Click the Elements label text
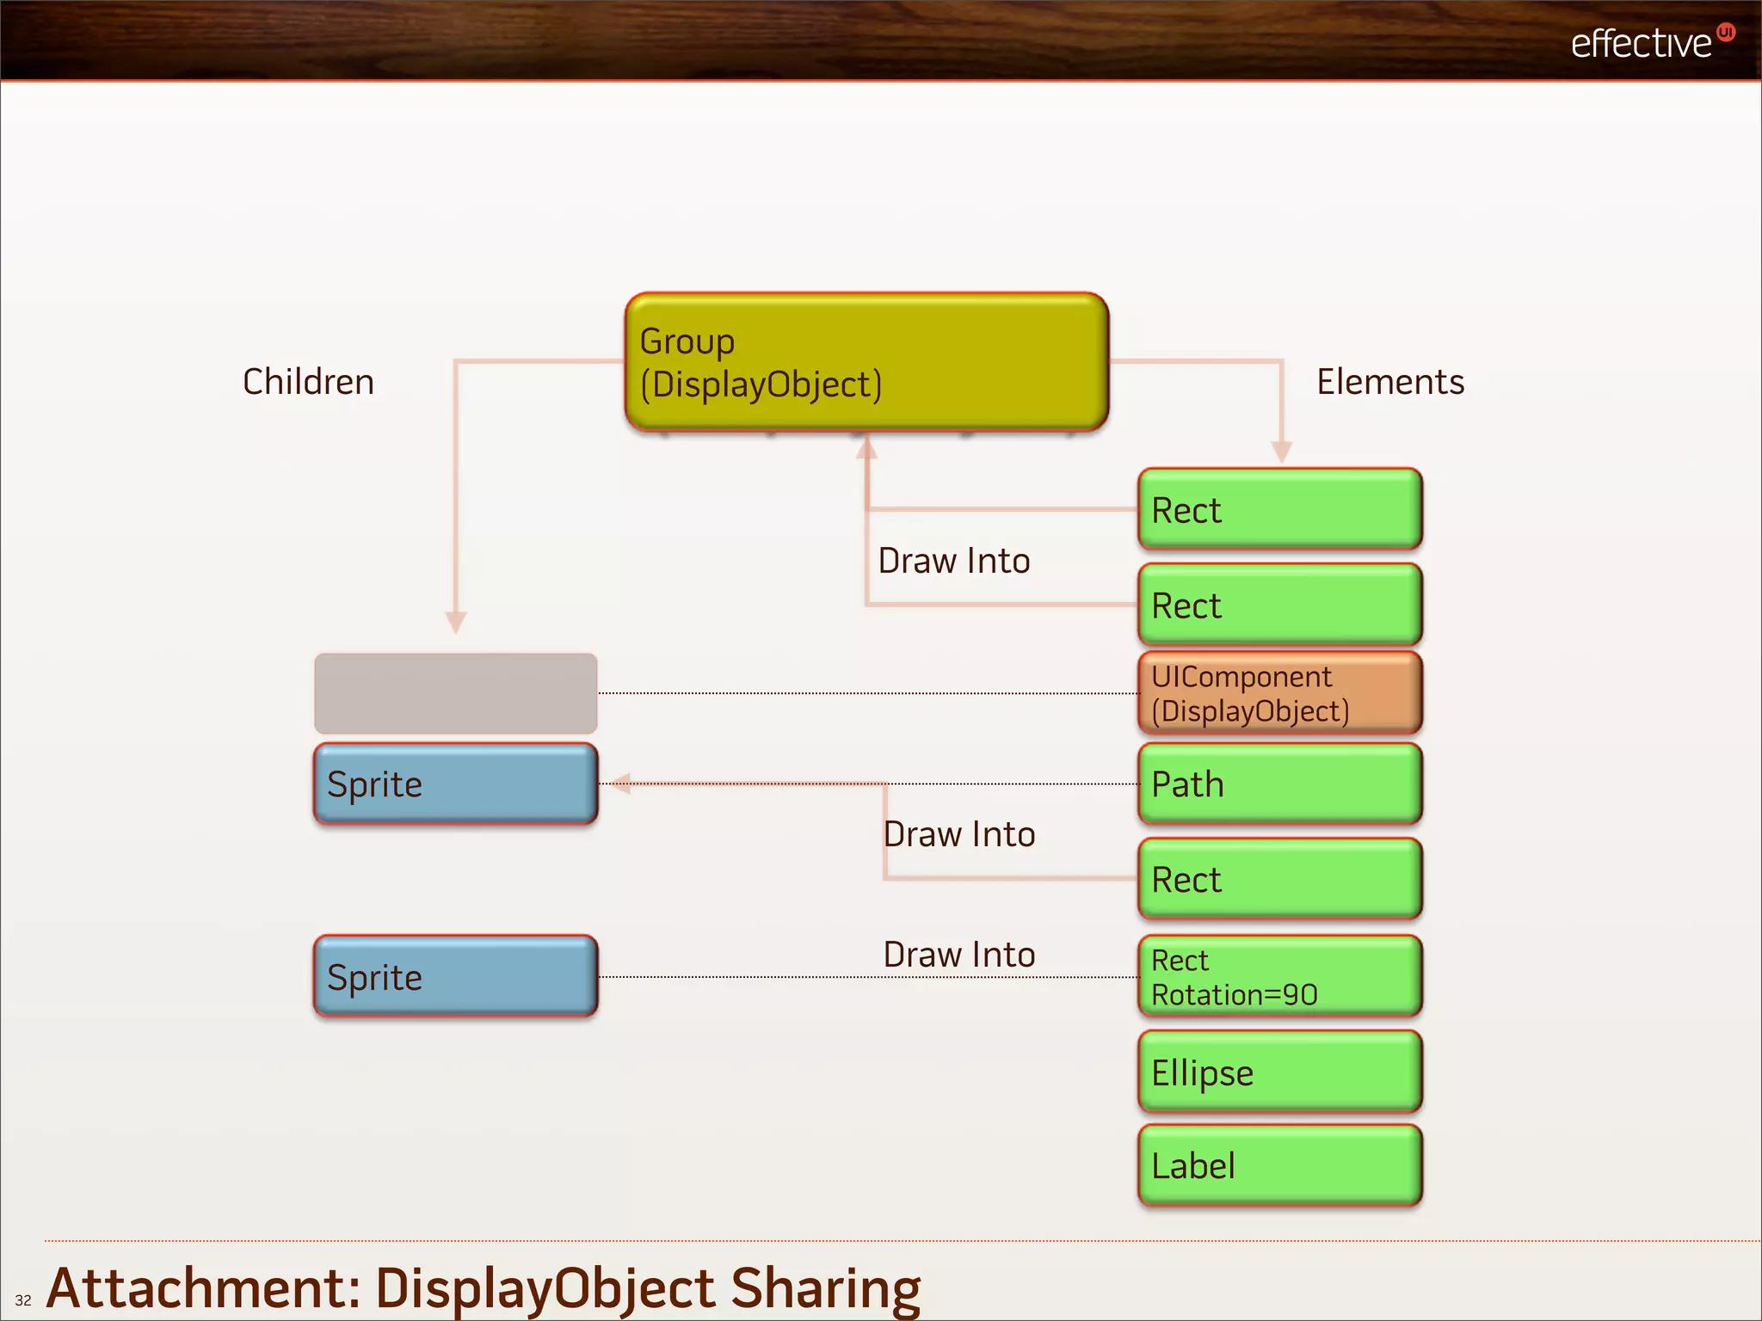This screenshot has height=1321, width=1762. pyautogui.click(x=1389, y=382)
